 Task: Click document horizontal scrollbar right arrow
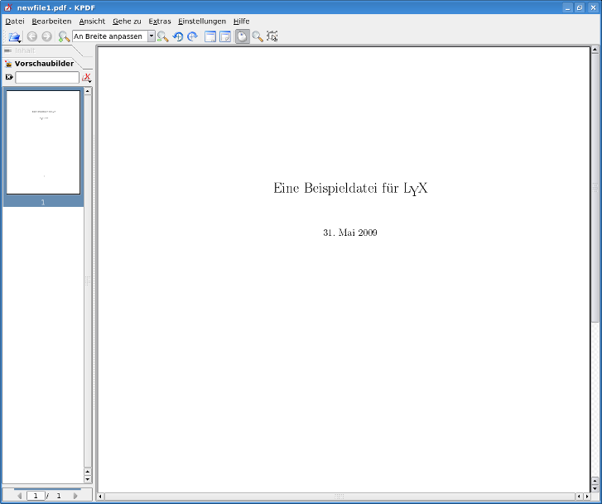(586, 497)
